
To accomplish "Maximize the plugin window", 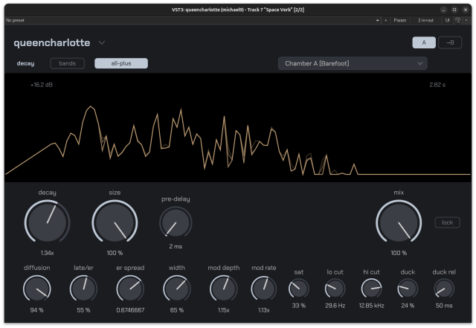I will 454,10.
